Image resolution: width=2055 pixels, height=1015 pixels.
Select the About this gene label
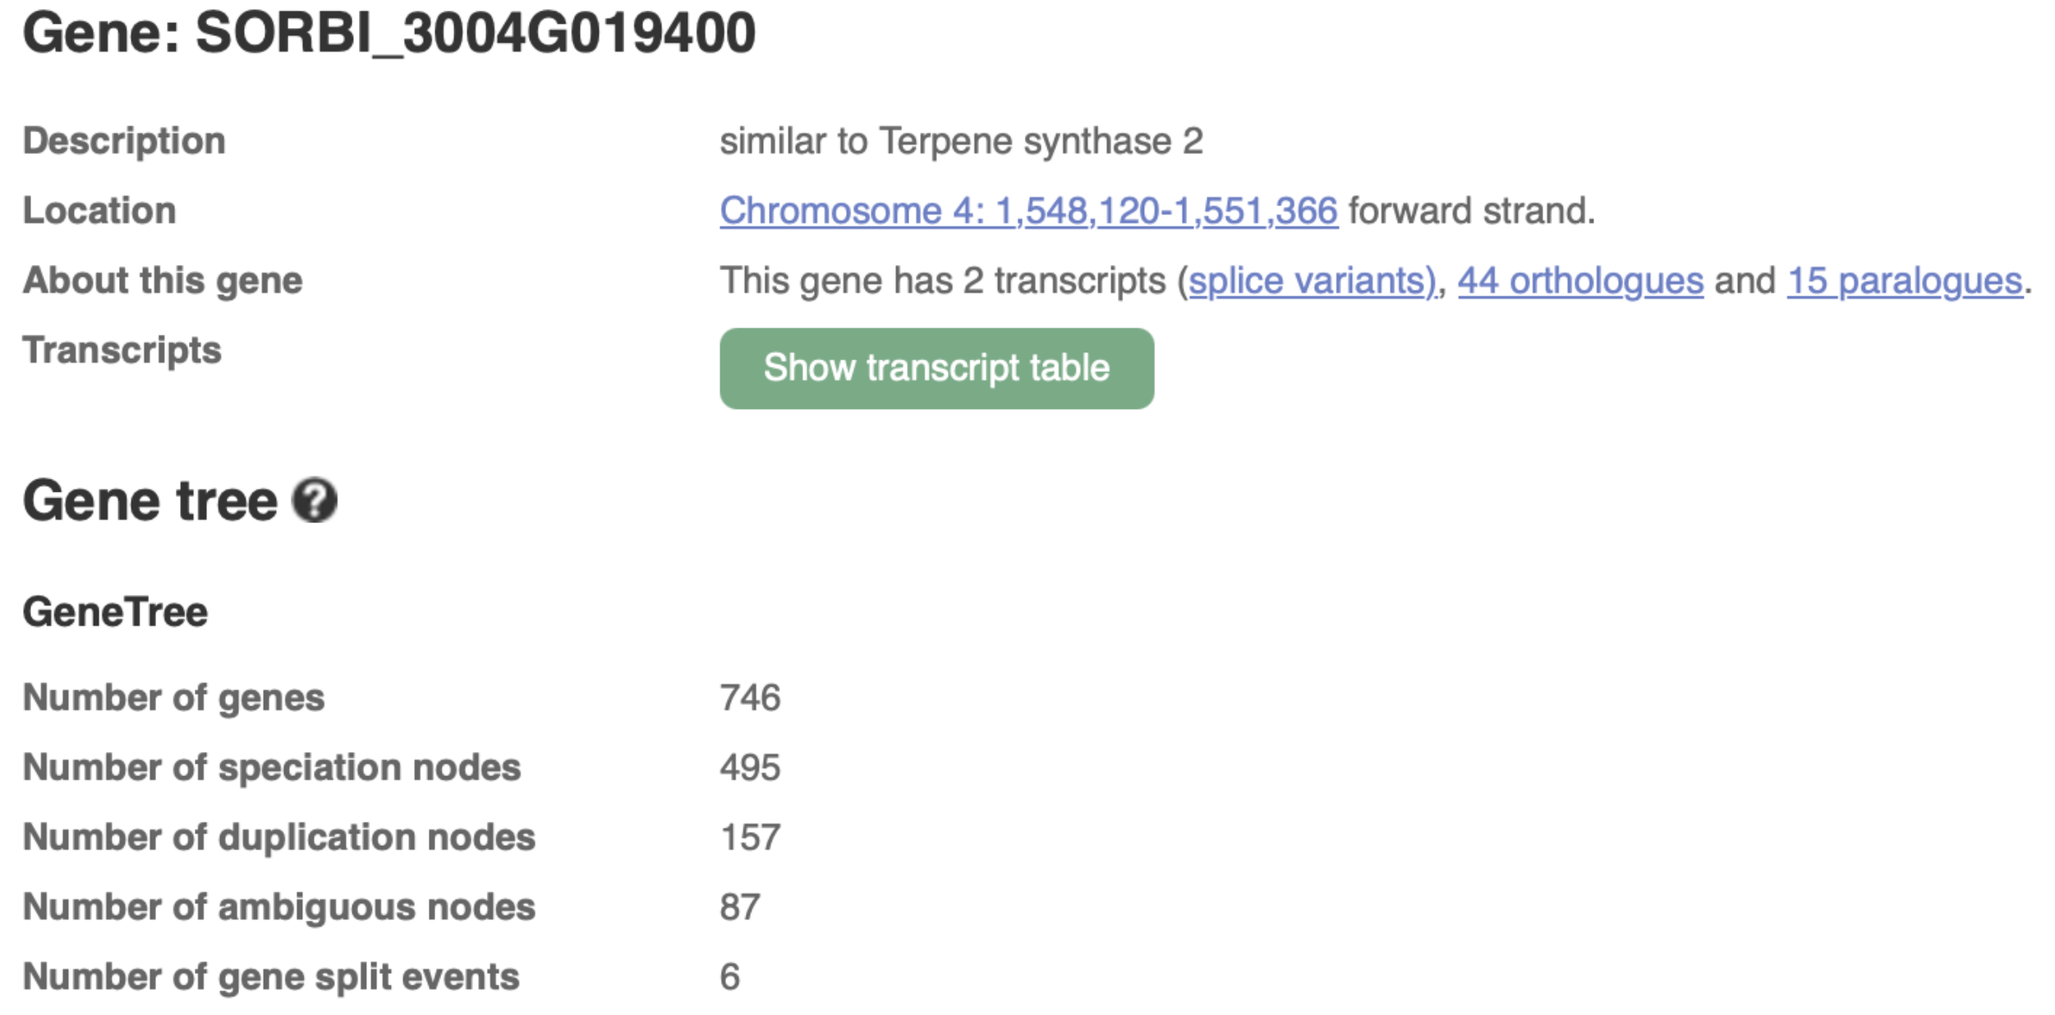(163, 281)
